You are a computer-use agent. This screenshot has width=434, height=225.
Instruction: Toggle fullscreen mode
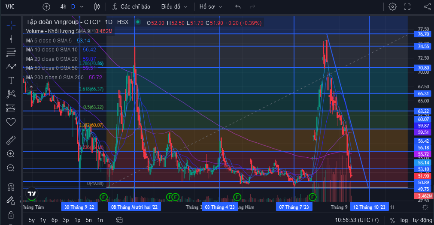(407, 6)
